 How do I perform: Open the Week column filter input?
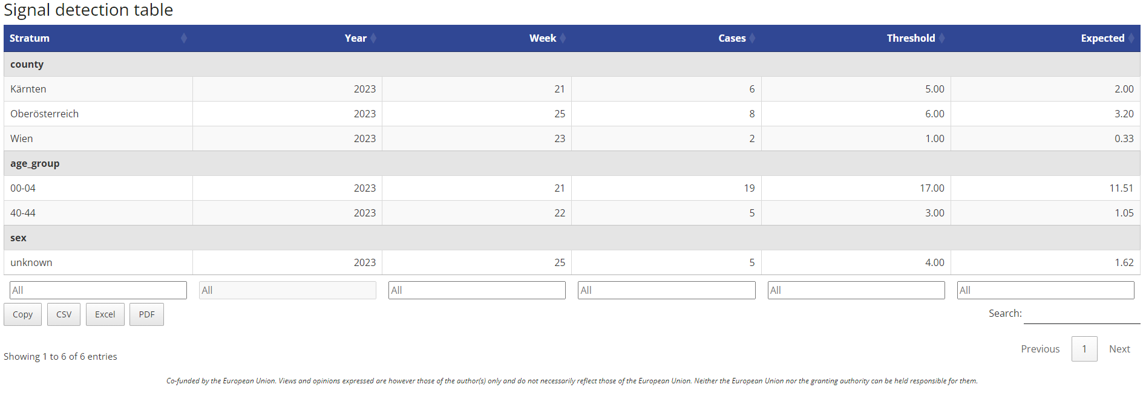(477, 290)
